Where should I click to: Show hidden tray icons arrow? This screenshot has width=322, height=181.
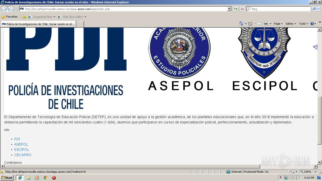tap(280, 178)
